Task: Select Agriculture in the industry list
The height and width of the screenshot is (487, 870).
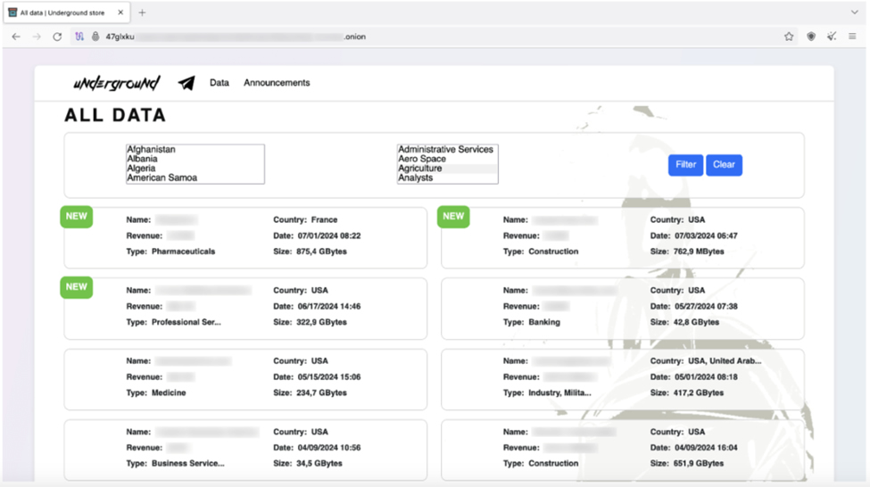Action: point(420,169)
